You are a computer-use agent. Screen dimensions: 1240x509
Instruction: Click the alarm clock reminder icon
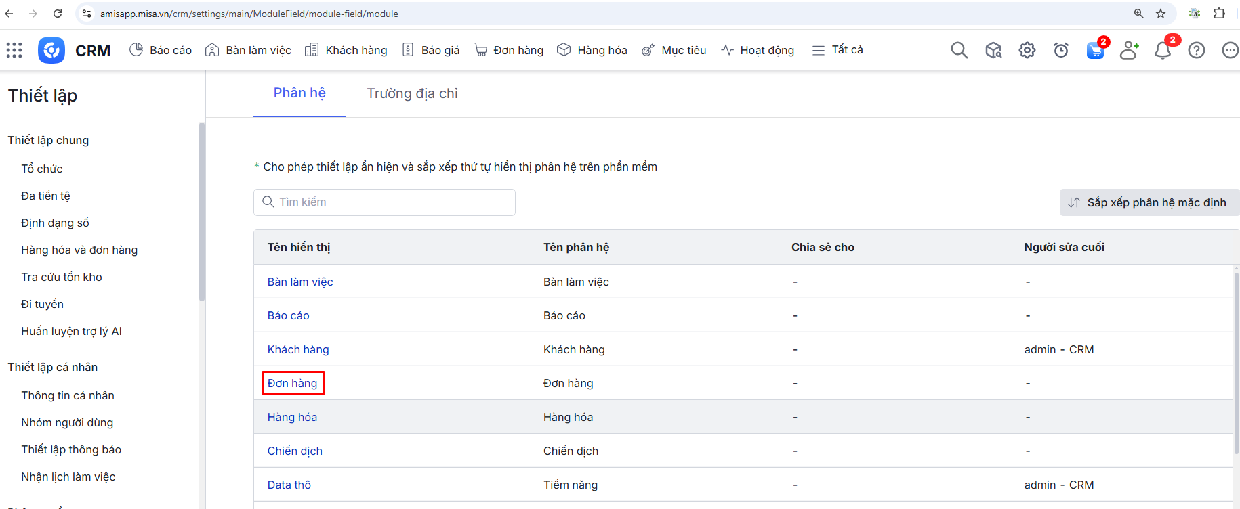click(x=1061, y=50)
